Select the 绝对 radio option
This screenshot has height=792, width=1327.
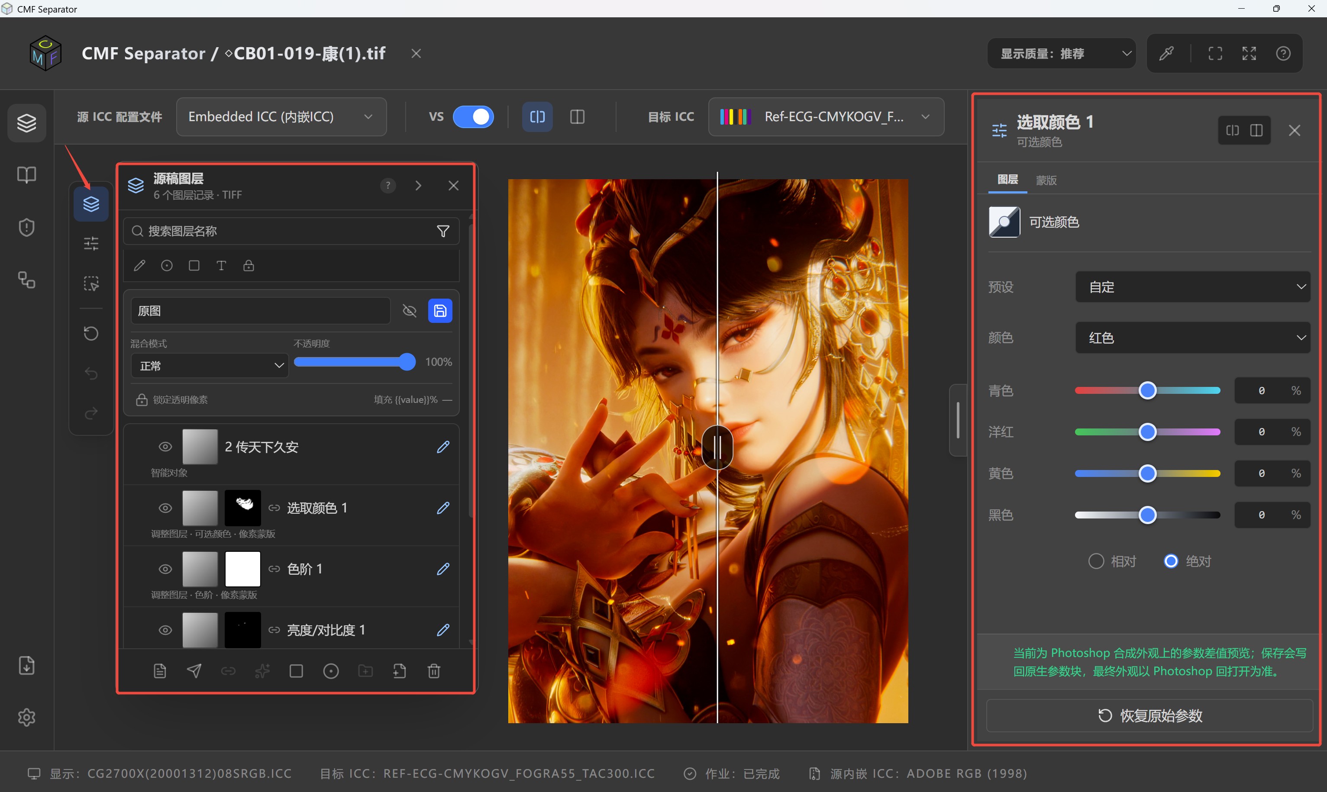1187,561
